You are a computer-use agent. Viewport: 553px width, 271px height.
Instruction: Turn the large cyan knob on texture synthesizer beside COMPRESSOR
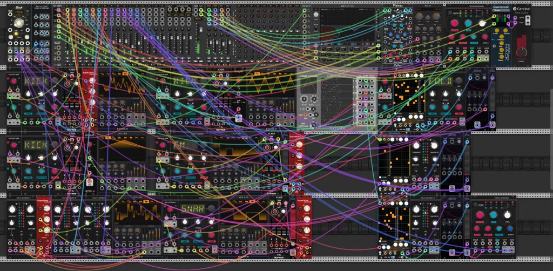[468, 23]
